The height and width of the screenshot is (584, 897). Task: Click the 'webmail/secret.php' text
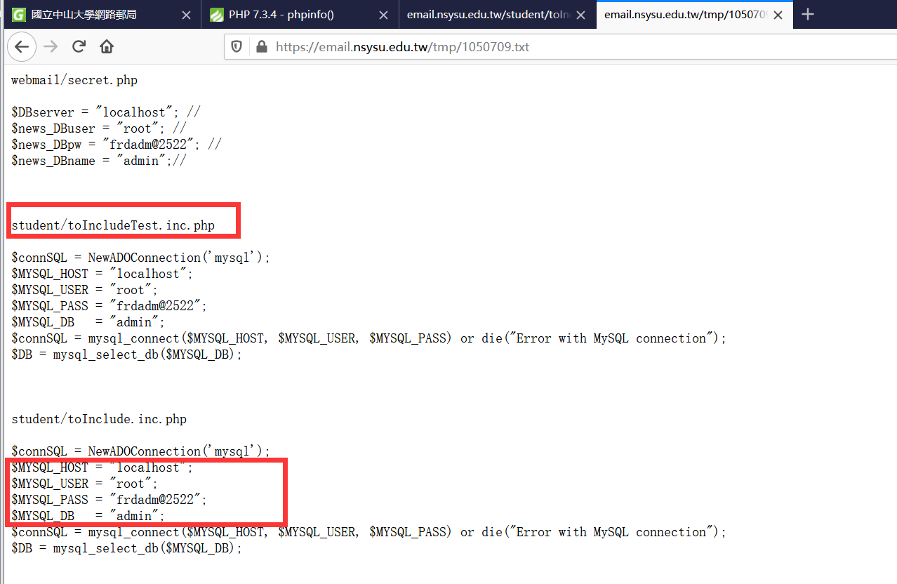pyautogui.click(x=74, y=80)
